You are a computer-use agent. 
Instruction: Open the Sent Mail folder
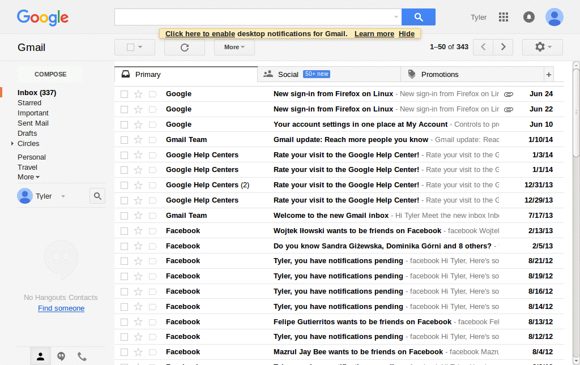(33, 123)
